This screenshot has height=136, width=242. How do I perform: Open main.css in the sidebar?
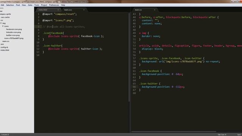click(x=6, y=41)
